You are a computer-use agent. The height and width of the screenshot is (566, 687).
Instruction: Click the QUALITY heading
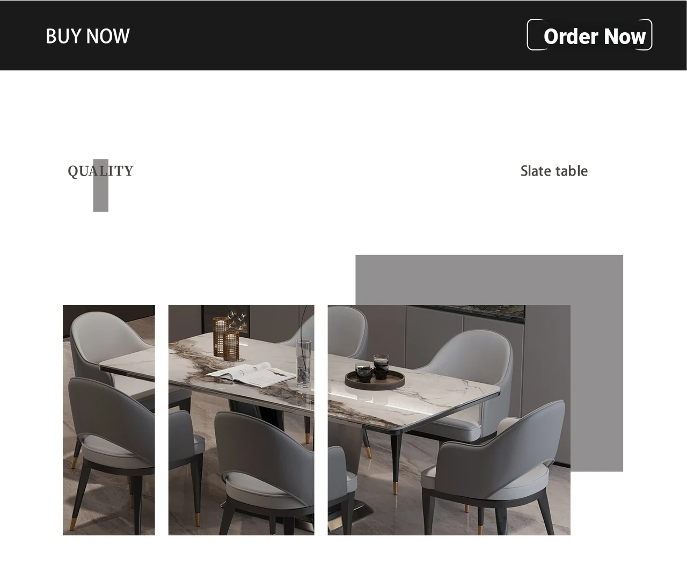[x=100, y=171]
